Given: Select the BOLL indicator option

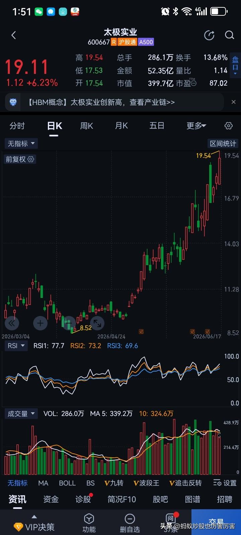Looking at the screenshot, I should (67, 483).
